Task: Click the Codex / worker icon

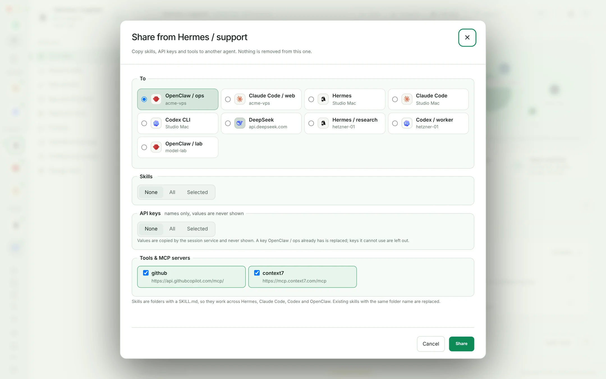Action: coord(407,123)
